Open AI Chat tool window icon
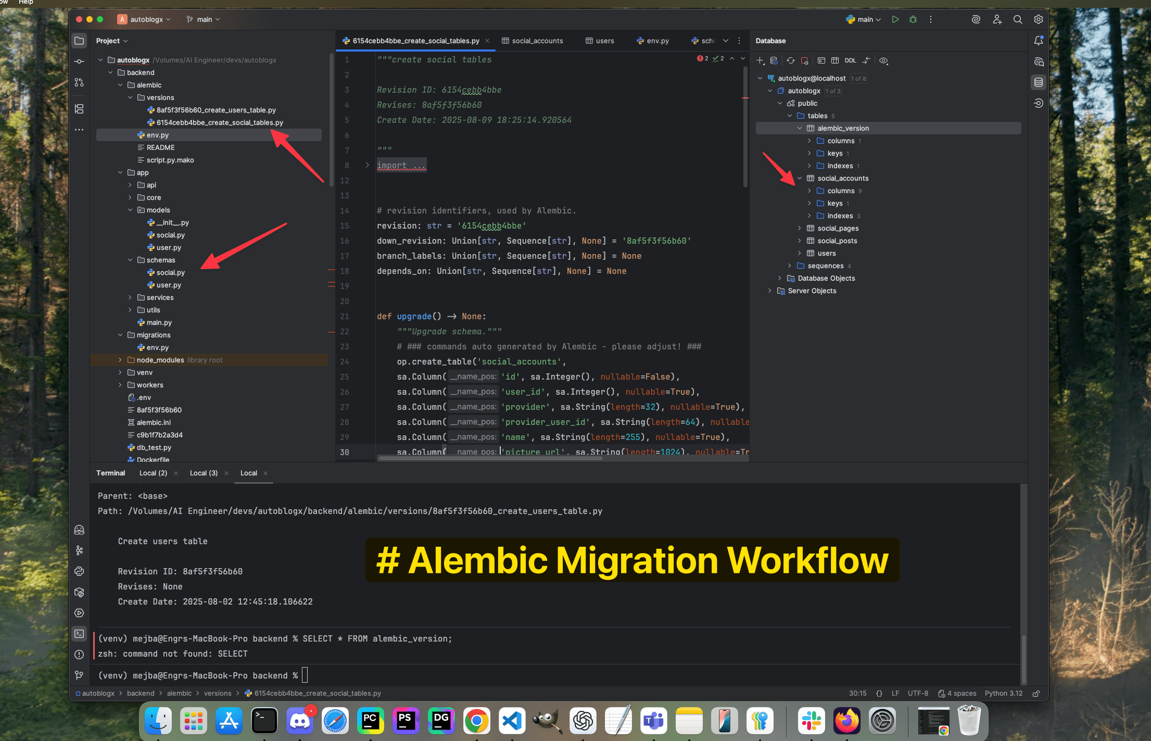1151x741 pixels. tap(1039, 61)
